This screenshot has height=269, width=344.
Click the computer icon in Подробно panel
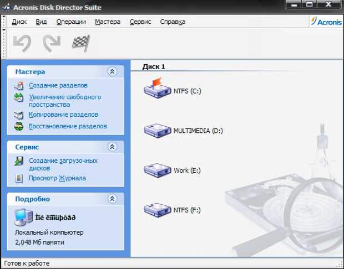tap(23, 217)
